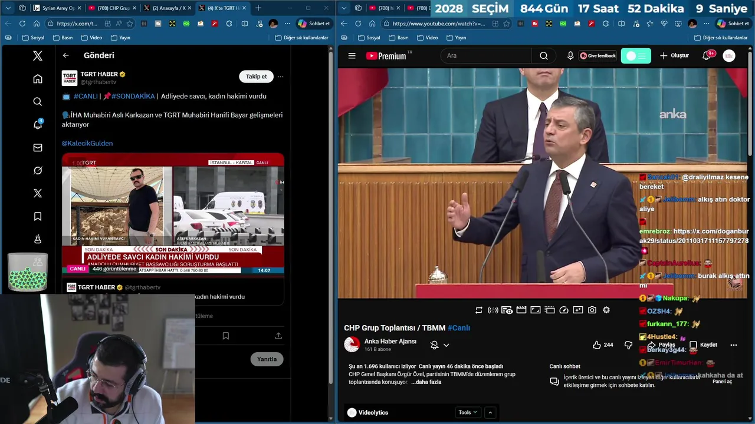Open X home via the X logo in the sidebar
This screenshot has height=424, width=755.
click(38, 56)
